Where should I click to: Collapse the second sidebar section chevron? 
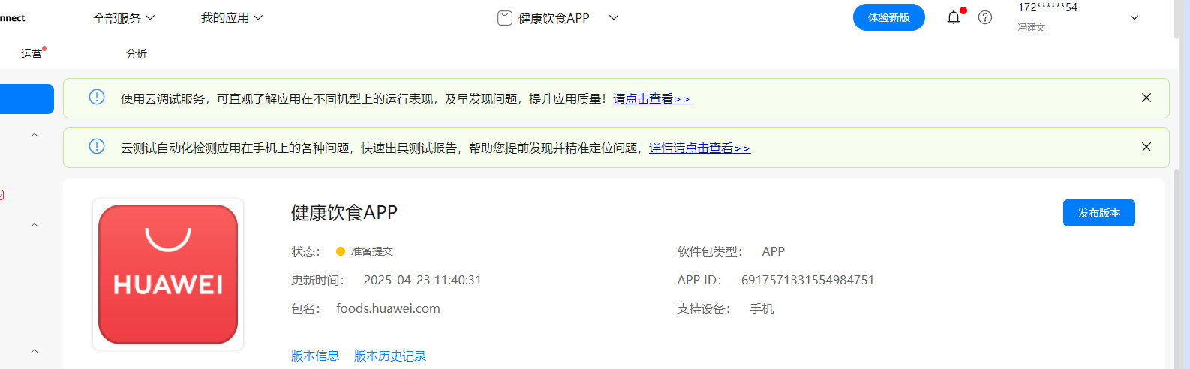click(35, 225)
